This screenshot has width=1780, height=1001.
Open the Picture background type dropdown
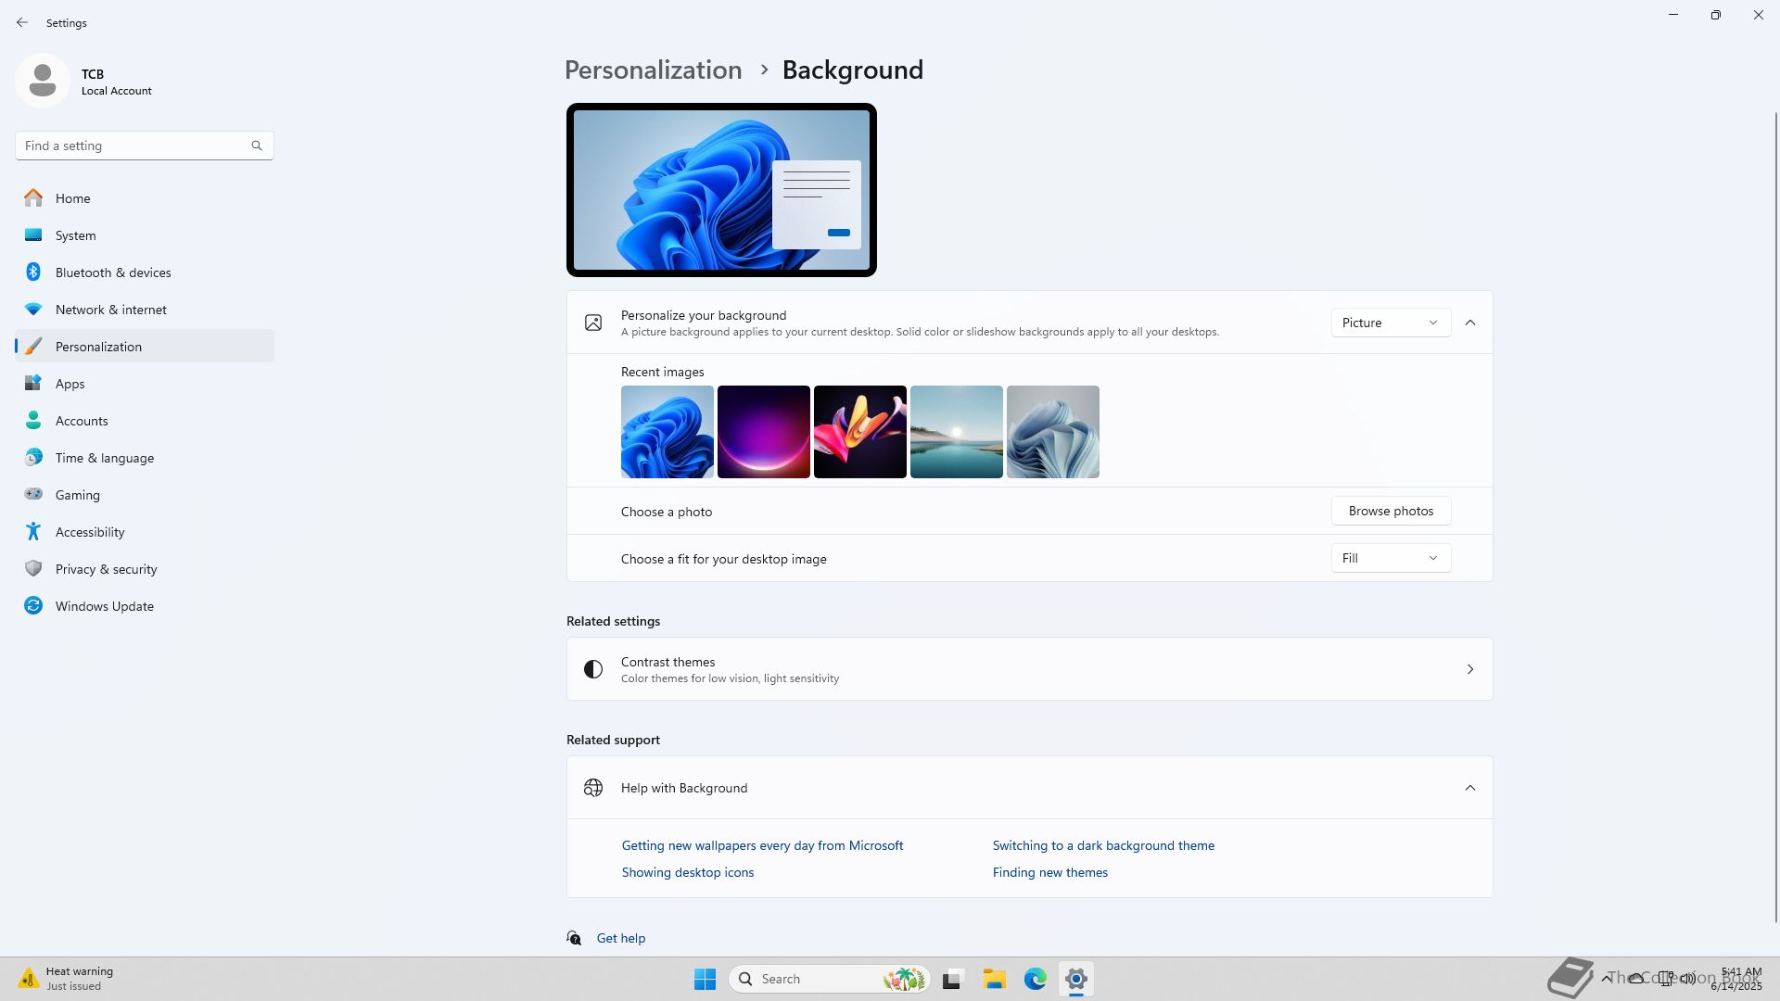click(1390, 323)
